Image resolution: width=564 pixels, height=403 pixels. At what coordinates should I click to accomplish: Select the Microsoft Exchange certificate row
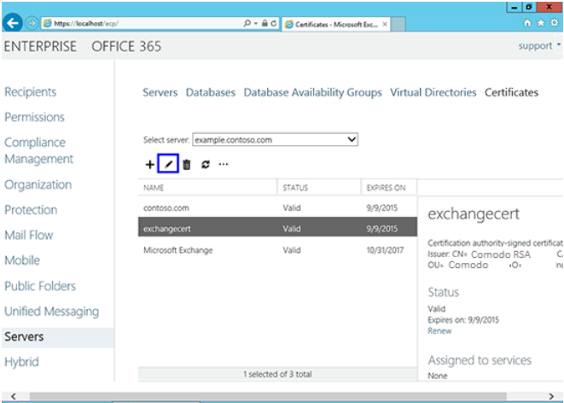point(277,250)
